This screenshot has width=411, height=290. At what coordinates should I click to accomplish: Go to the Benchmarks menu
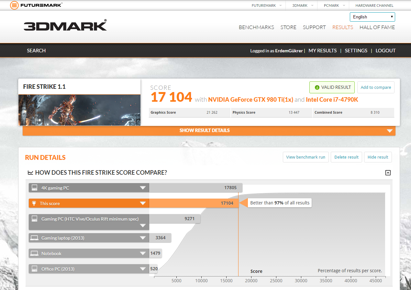point(256,27)
